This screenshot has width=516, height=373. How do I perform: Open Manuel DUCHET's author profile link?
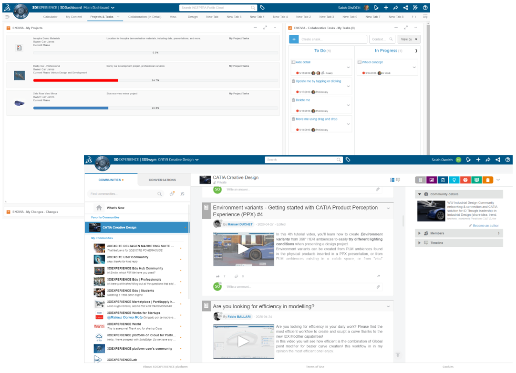[239, 224]
